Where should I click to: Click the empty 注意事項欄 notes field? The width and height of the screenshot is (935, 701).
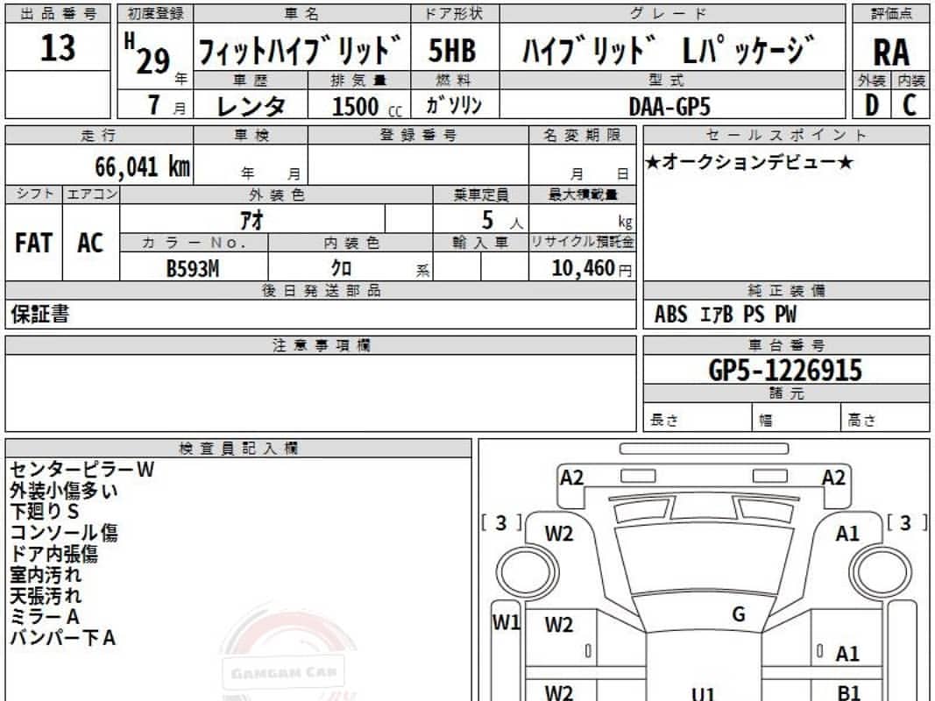[321, 393]
